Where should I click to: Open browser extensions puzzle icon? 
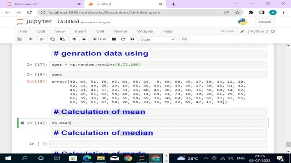tap(251, 12)
